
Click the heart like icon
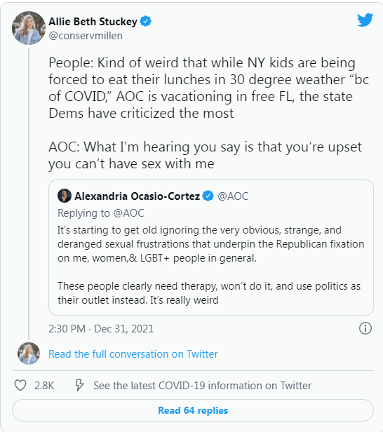click(x=20, y=385)
